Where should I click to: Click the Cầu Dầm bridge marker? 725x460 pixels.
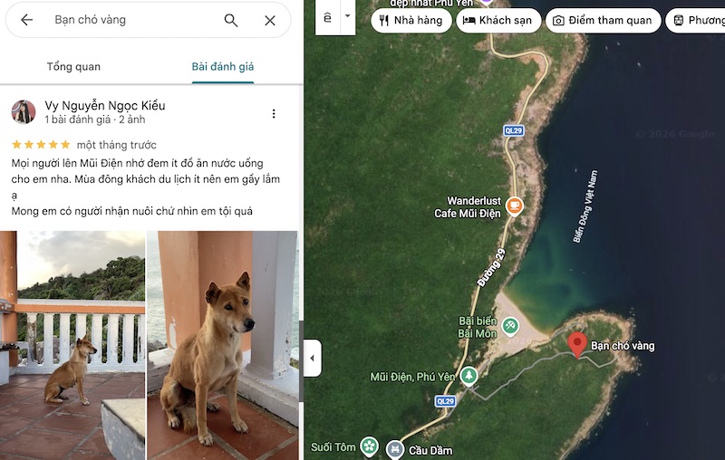(x=395, y=449)
